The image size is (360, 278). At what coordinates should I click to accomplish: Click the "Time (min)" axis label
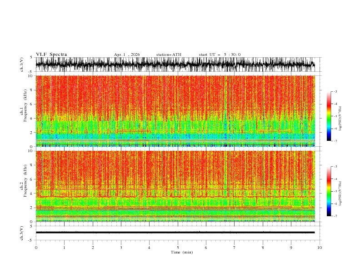pyautogui.click(x=182, y=252)
